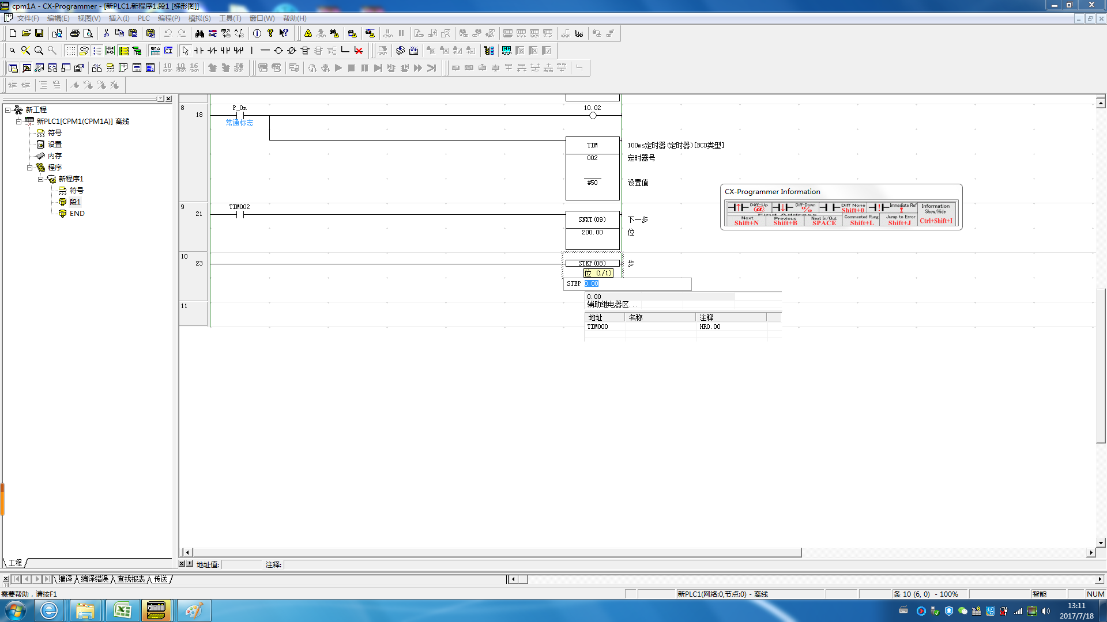Collapse the 程序 tree node
Screen dimensions: 1107x622
point(30,167)
